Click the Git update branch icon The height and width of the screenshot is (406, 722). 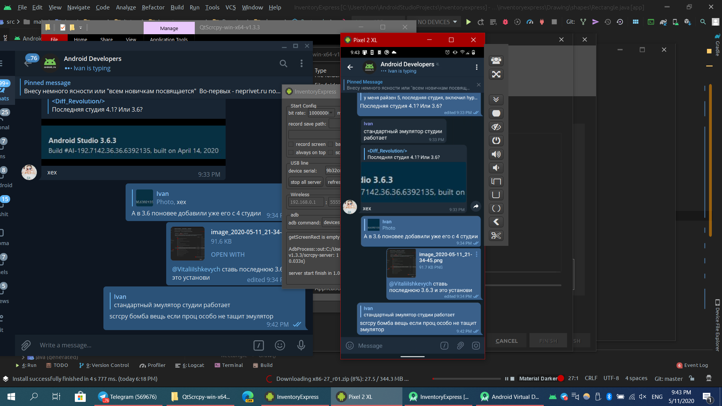[583, 22]
